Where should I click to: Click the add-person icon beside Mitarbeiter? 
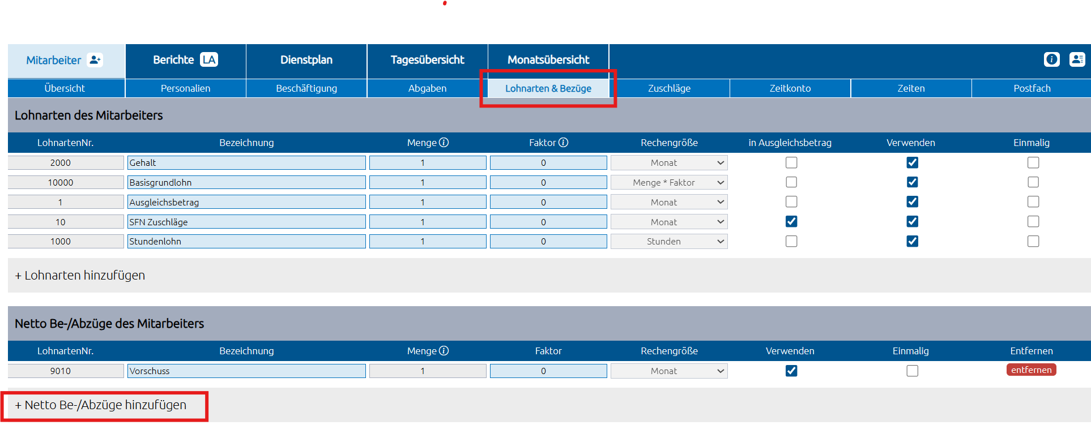[x=95, y=60]
